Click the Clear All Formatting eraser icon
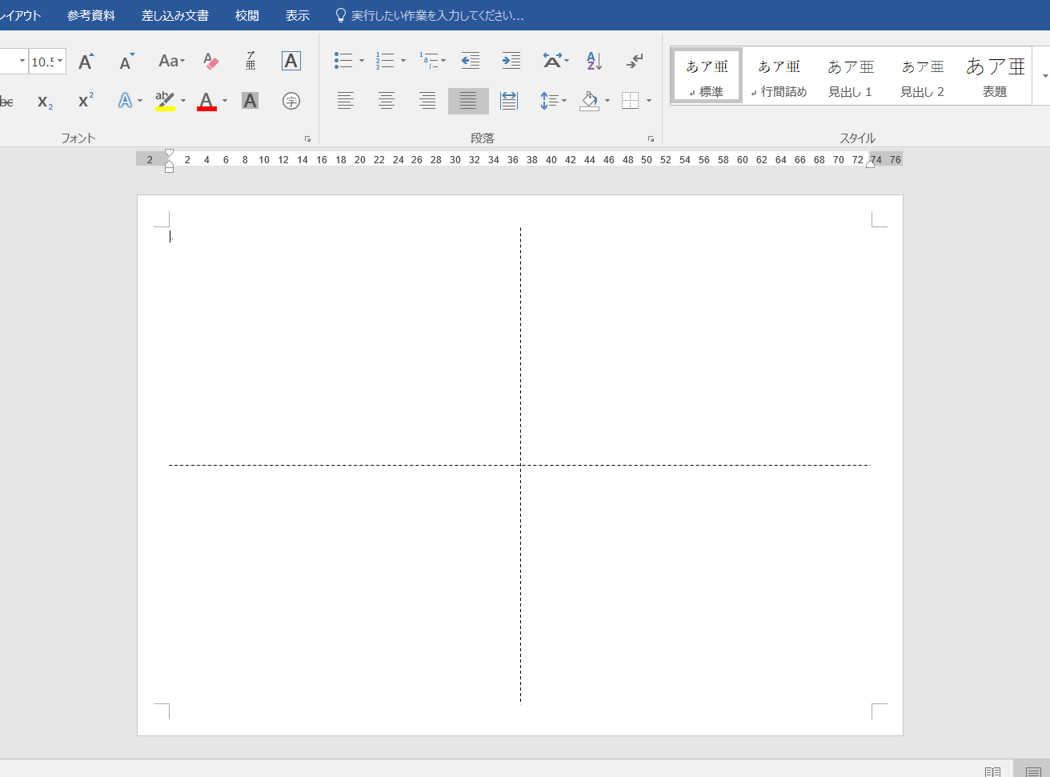 [210, 61]
